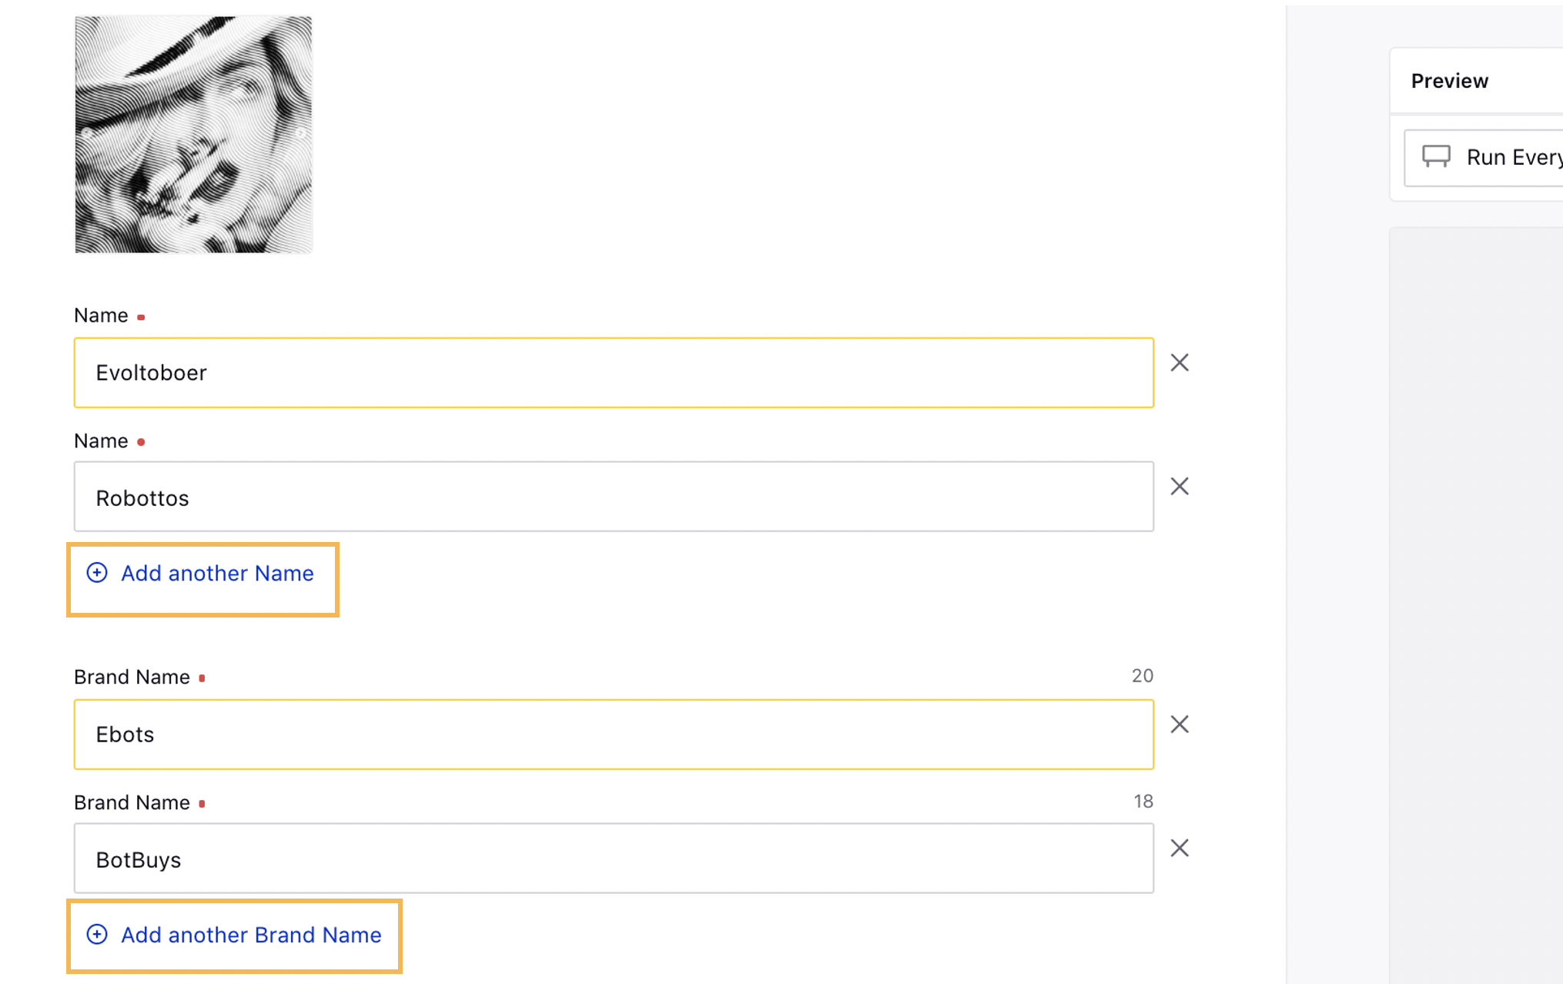Click inside the Robottos Name input field
This screenshot has width=1563, height=984.
(x=614, y=497)
